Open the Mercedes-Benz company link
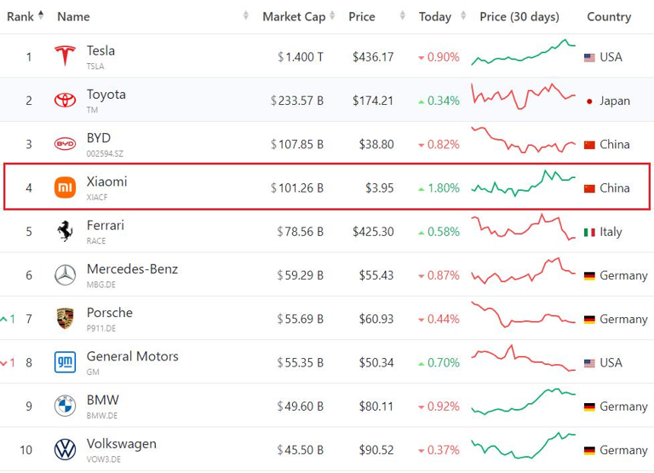Viewport: 654px width, 473px height. tap(132, 268)
